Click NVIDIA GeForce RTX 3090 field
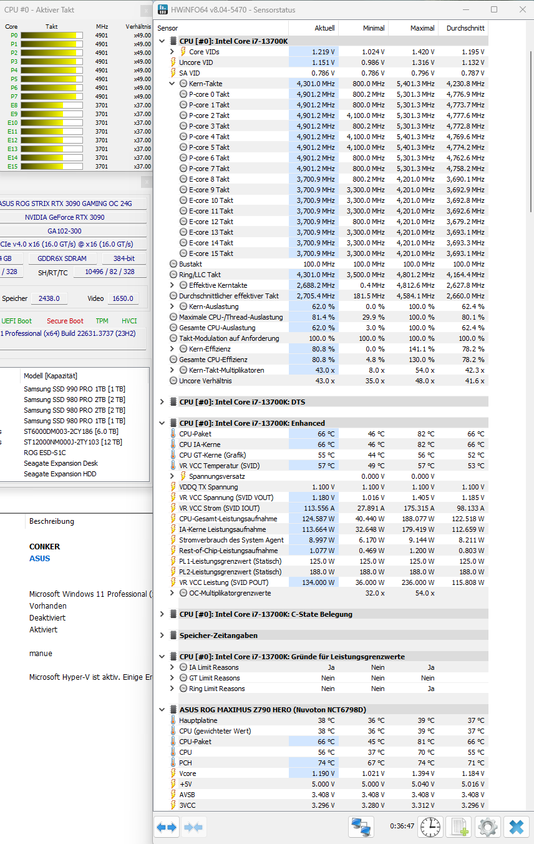534x844 pixels. tap(72, 217)
